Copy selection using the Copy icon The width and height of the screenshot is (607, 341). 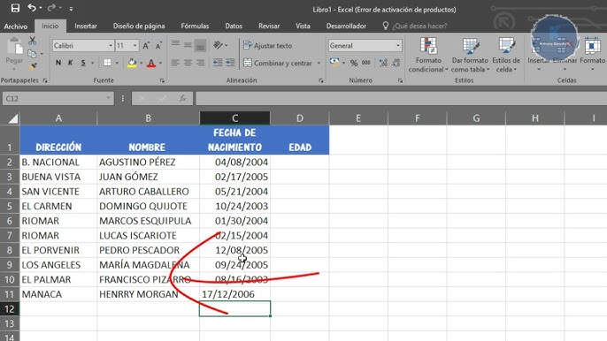[x=32, y=54]
